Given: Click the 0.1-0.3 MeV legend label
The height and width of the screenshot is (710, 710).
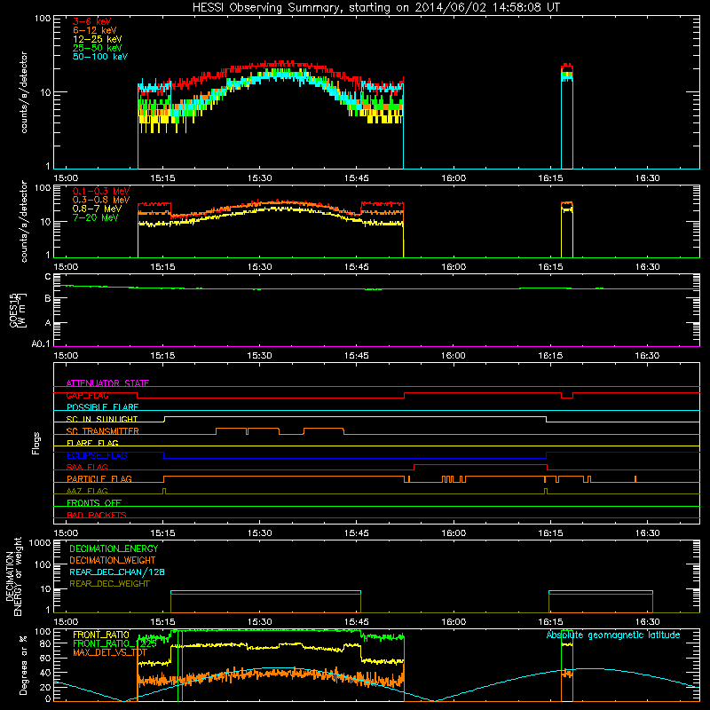Looking at the screenshot, I should click(101, 191).
